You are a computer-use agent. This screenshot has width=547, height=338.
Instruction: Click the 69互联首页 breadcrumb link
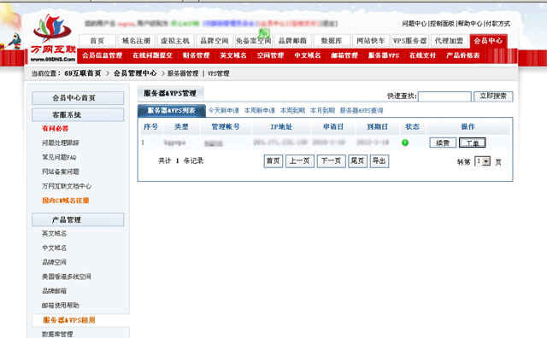(x=83, y=73)
